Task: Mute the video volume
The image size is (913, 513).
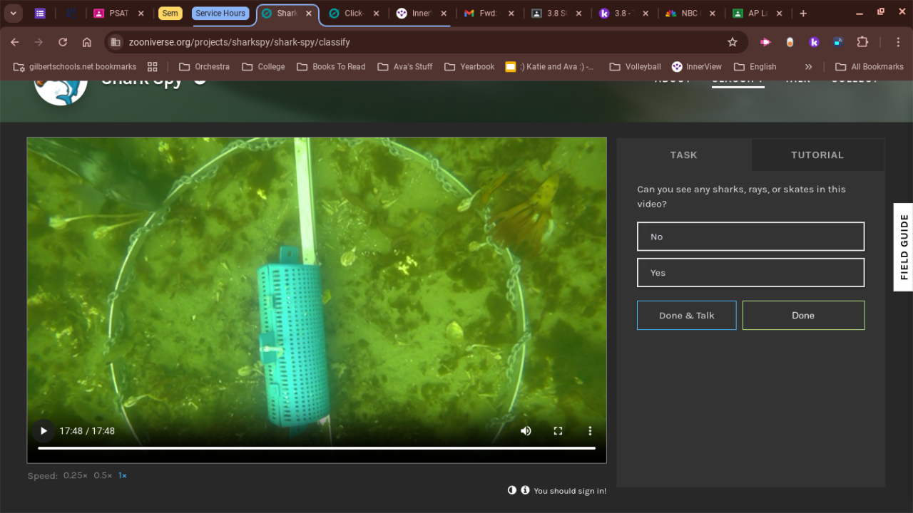Action: pyautogui.click(x=526, y=430)
